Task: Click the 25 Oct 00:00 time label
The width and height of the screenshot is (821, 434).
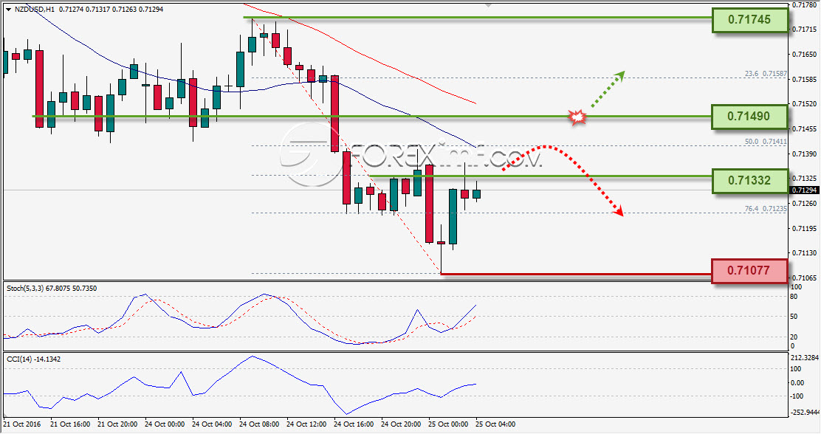Action: pos(448,424)
